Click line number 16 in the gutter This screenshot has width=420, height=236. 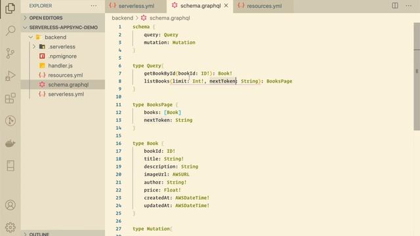point(118,143)
